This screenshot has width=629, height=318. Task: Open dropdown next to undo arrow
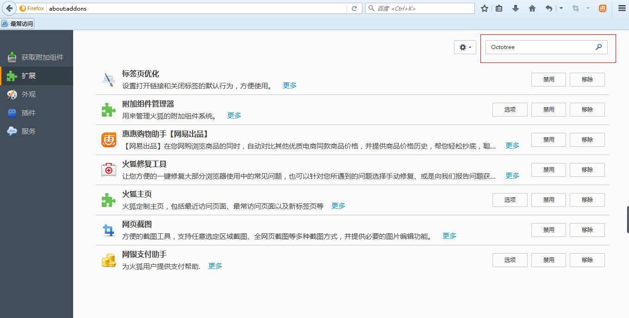click(x=561, y=8)
